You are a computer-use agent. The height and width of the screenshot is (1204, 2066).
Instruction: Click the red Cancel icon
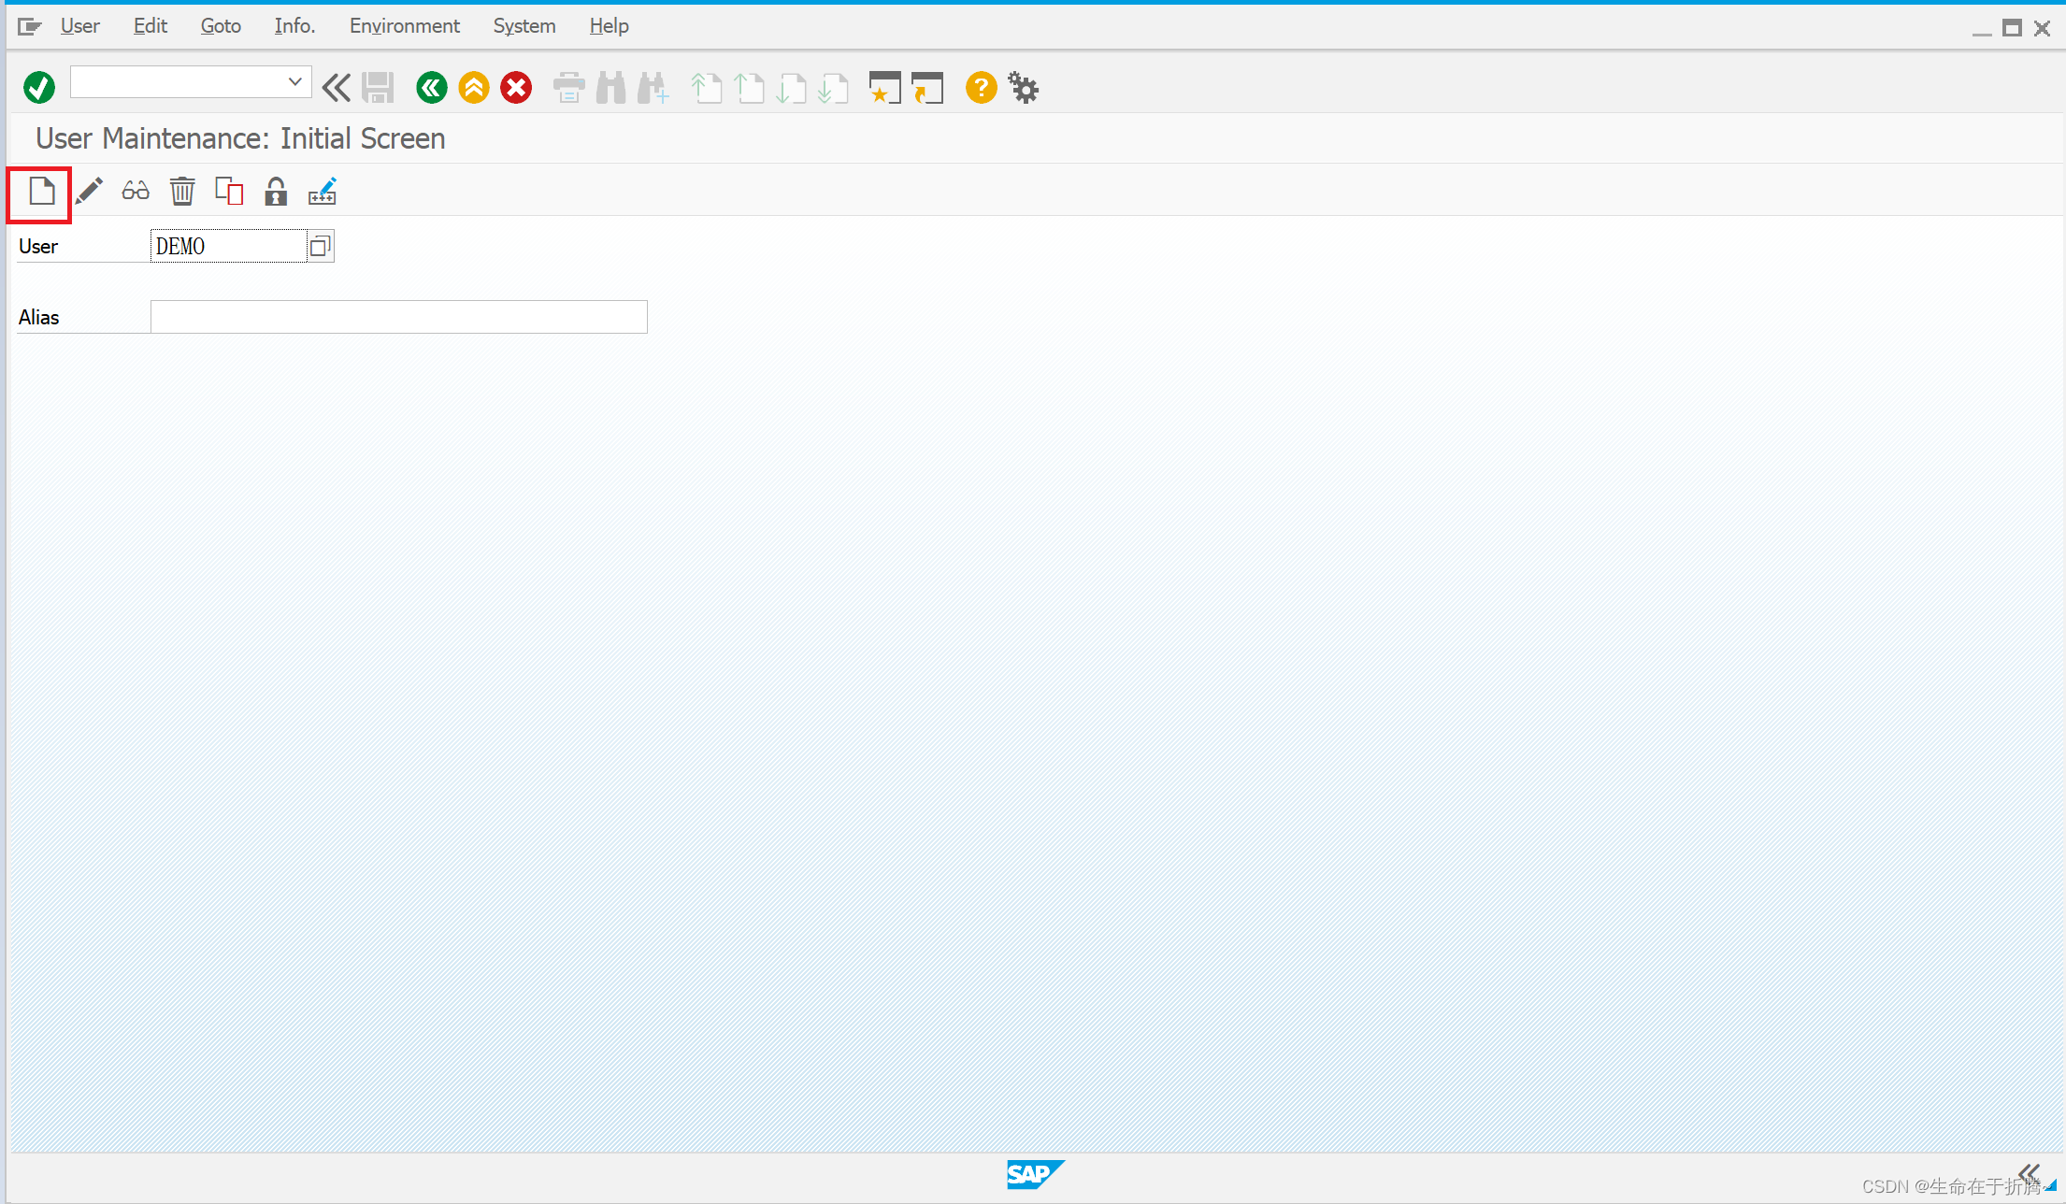(x=516, y=88)
